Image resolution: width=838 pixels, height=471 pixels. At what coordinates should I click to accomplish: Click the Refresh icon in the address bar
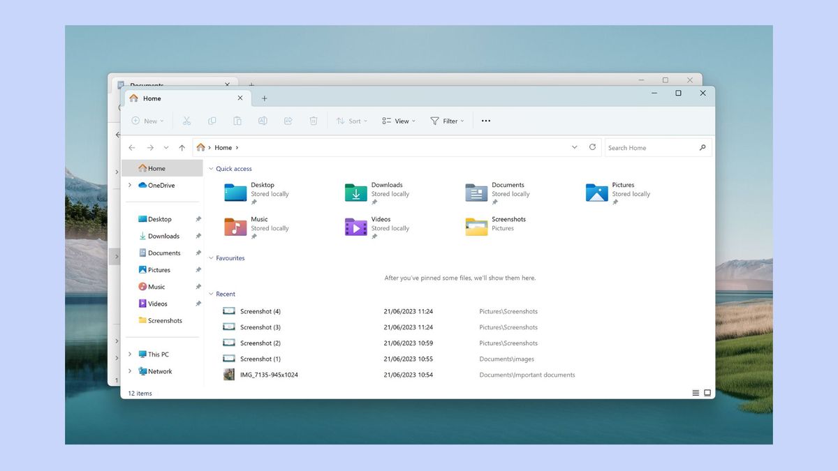592,147
